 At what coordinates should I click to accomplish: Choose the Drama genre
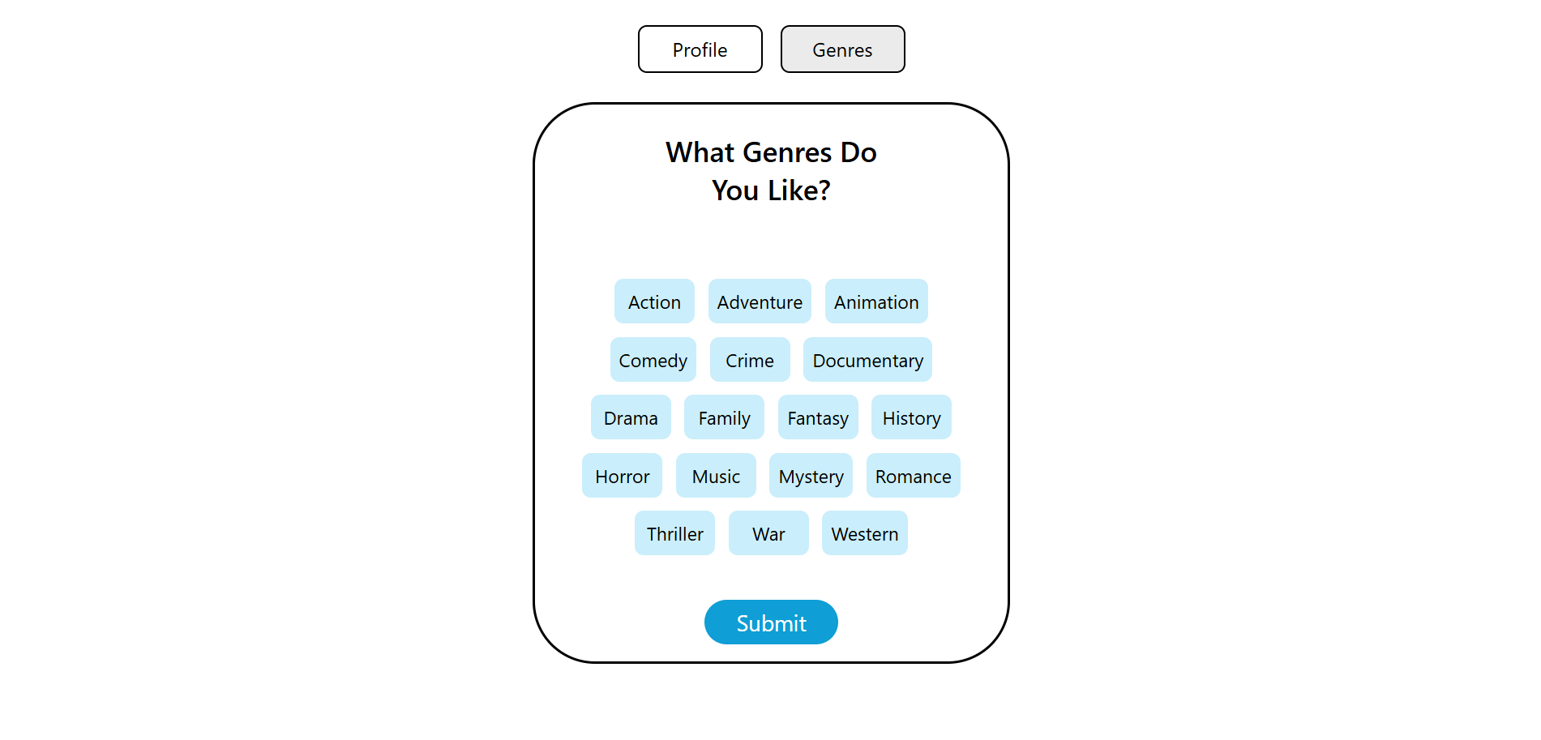pyautogui.click(x=631, y=417)
